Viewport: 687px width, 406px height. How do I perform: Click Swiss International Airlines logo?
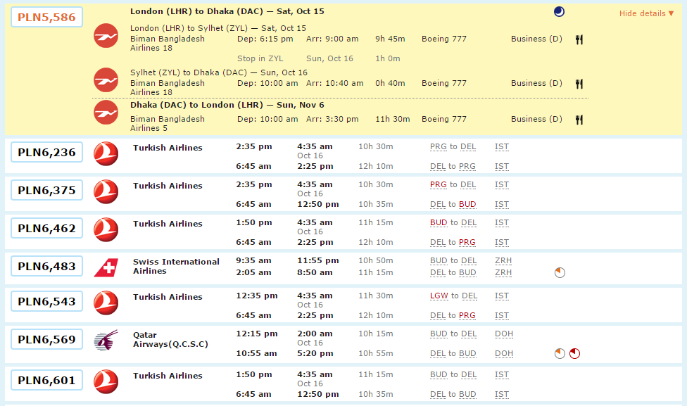106,267
